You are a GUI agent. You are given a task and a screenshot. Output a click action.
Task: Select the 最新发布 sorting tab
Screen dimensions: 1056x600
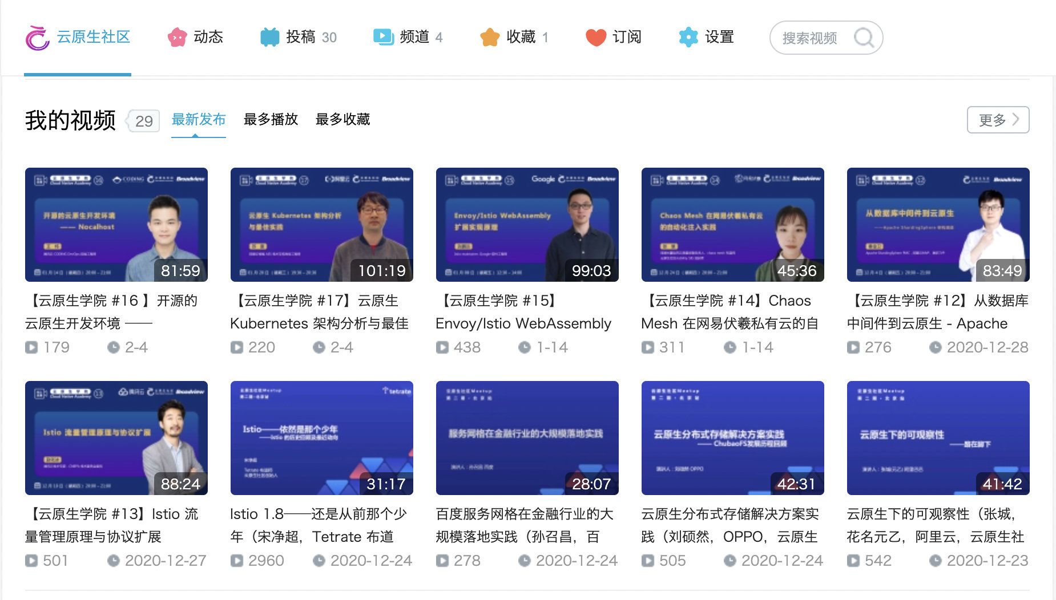(x=199, y=119)
